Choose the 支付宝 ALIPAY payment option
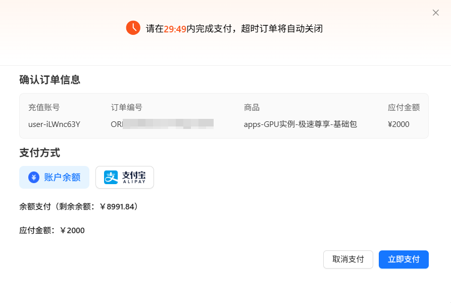 click(x=125, y=177)
